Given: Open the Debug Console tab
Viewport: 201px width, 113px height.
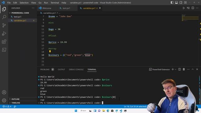Looking at the screenshot, I should coord(76,69).
